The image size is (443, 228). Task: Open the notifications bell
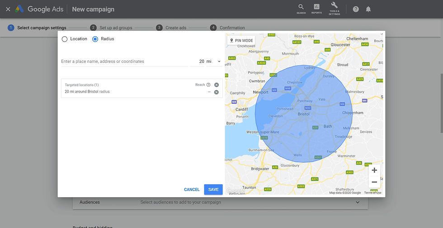click(x=368, y=9)
